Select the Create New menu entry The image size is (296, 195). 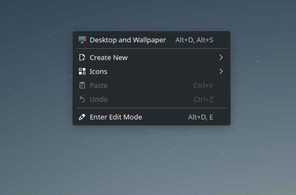coord(151,58)
